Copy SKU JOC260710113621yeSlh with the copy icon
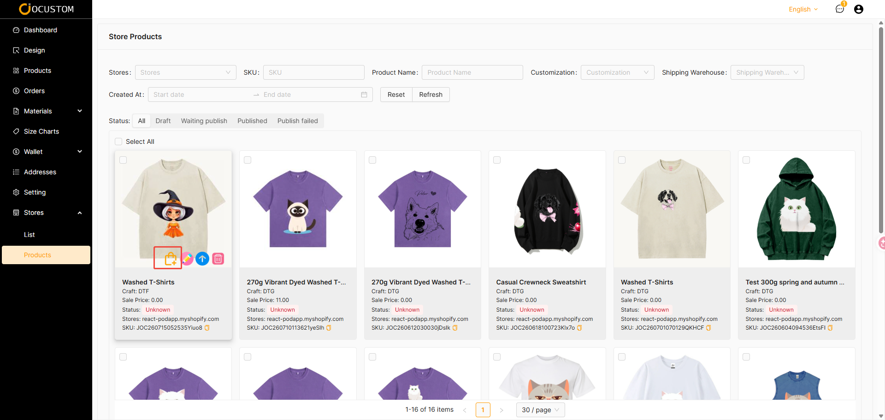885x420 pixels. point(329,328)
